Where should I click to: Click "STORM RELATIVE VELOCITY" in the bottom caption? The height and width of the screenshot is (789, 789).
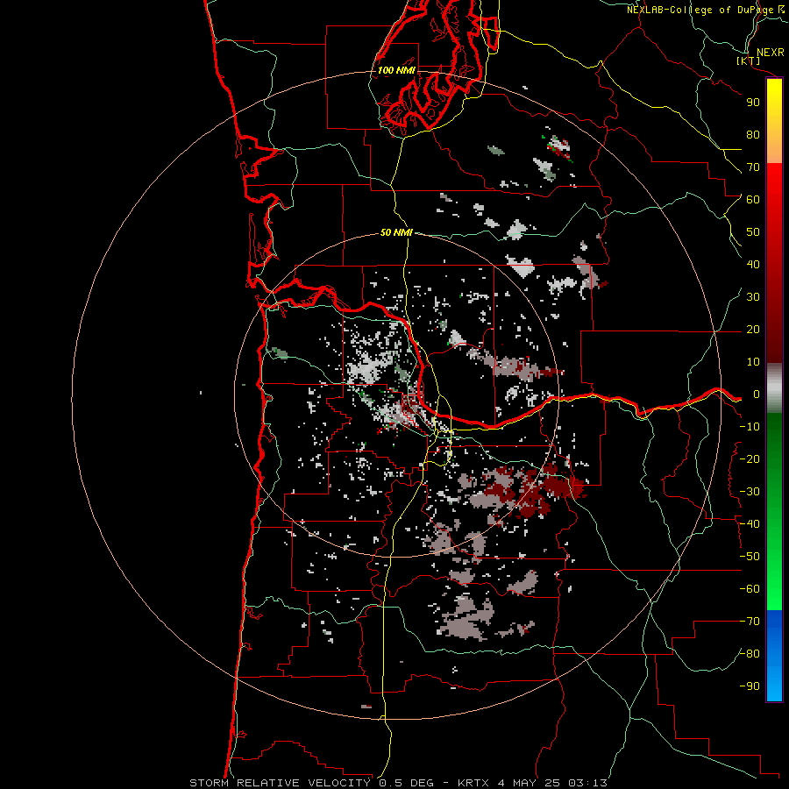(x=280, y=783)
